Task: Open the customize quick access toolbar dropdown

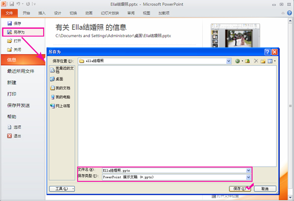Action: point(35,4)
